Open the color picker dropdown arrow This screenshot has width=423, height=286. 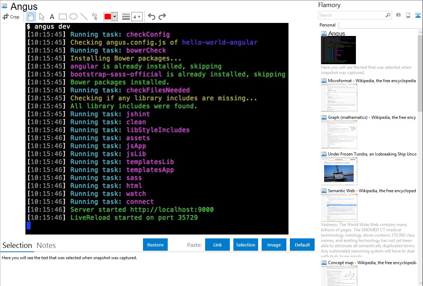[x=114, y=17]
